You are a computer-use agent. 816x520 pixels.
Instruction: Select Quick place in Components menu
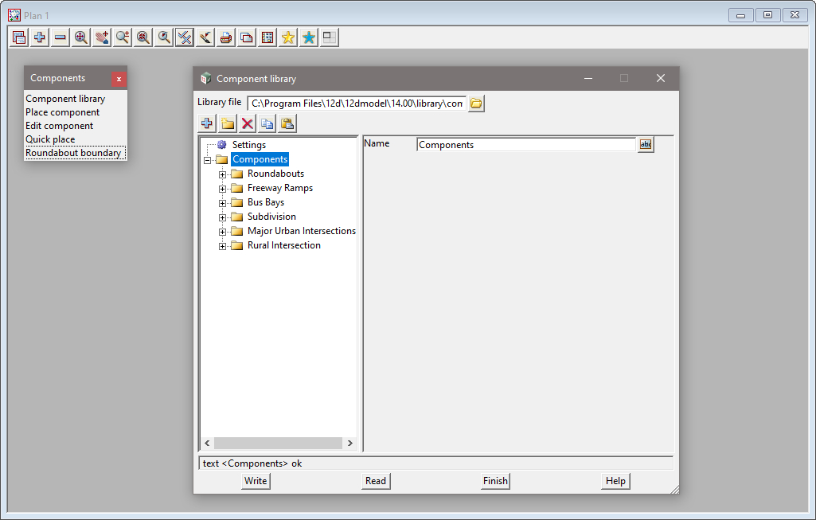click(x=50, y=139)
